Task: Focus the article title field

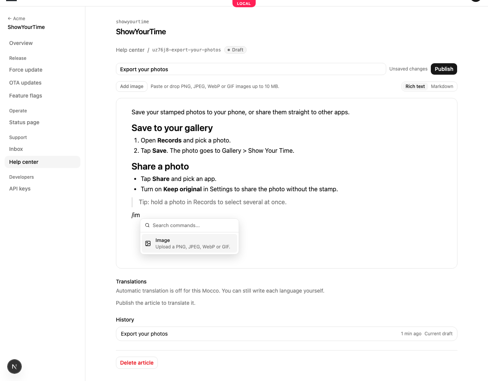Action: 251,69
